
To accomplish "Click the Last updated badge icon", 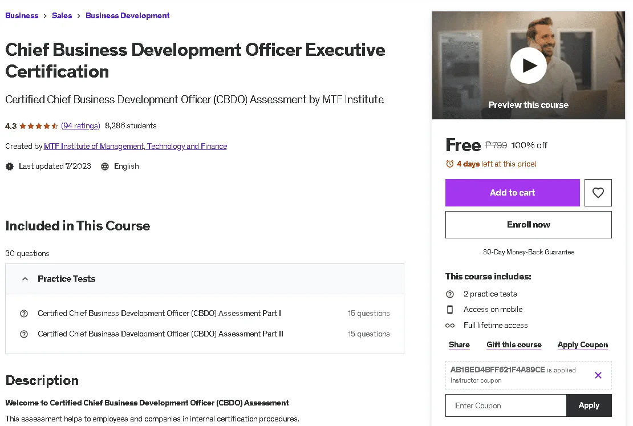I will pyautogui.click(x=10, y=167).
